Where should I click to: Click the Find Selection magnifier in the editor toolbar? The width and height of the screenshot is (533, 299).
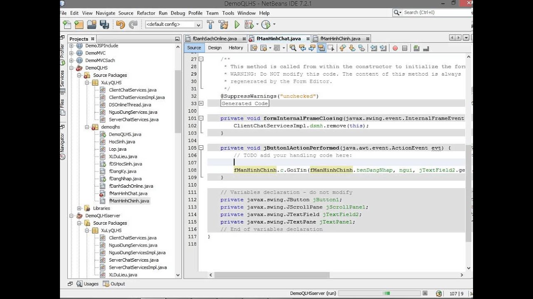click(293, 48)
